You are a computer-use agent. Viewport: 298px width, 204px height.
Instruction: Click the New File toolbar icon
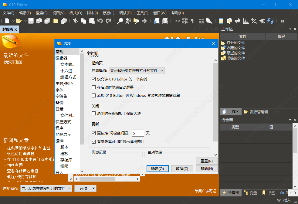click(x=7, y=21)
